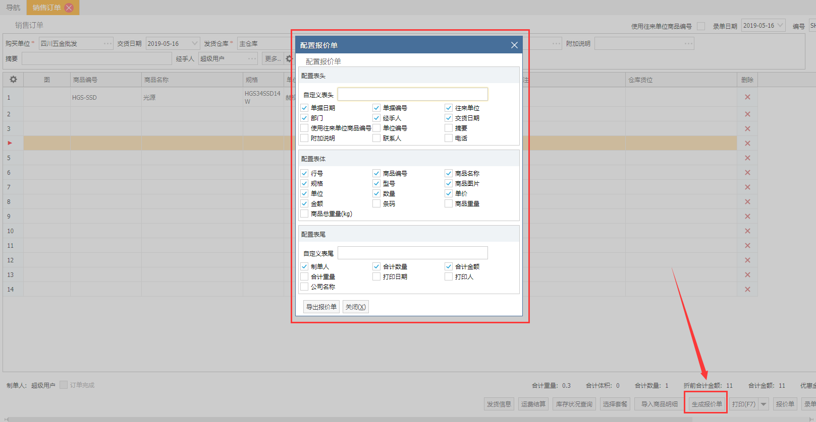Screen dimensions: 816x422
Task: Click 生成报价单 button
Action: pyautogui.click(x=706, y=404)
